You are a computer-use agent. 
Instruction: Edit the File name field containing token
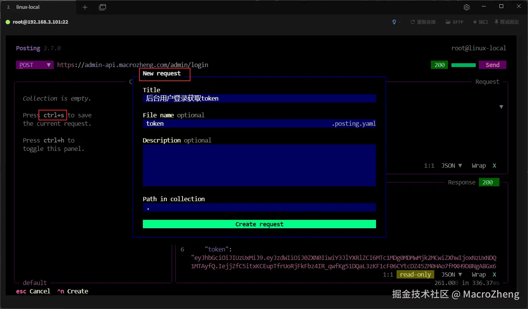click(259, 123)
